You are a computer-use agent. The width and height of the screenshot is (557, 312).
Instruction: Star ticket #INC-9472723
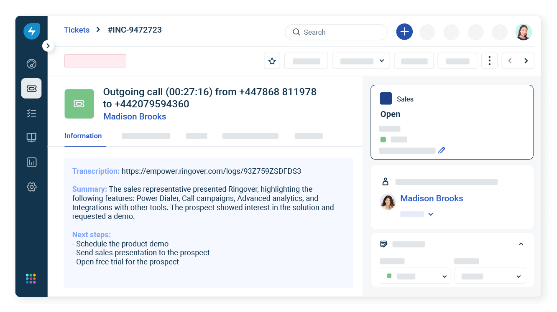[272, 61]
